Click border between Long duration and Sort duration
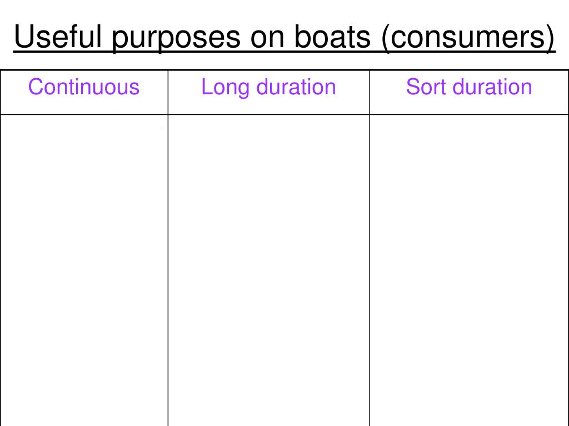This screenshot has width=569, height=426. coord(370,248)
